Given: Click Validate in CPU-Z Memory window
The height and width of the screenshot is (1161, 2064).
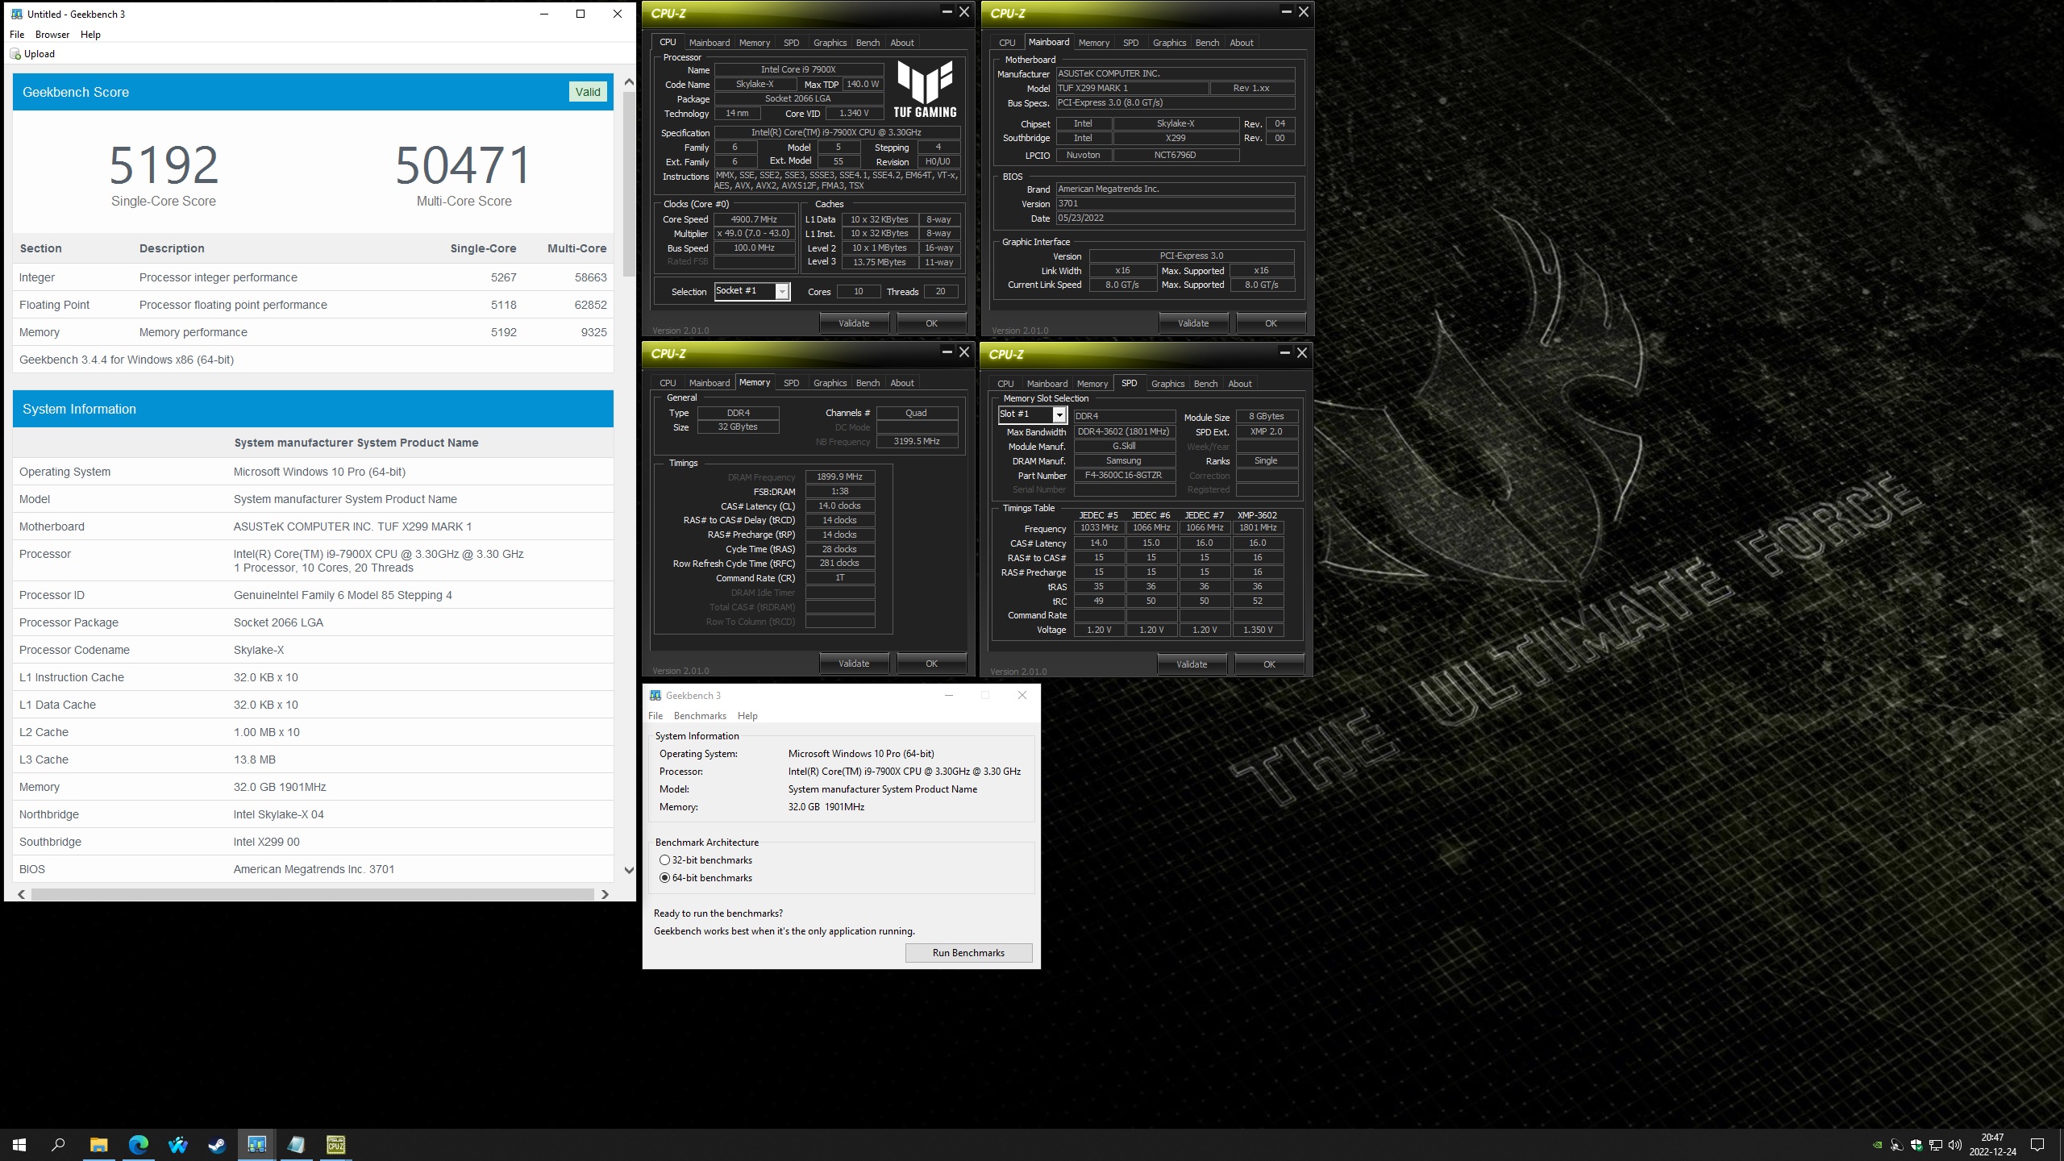Looking at the screenshot, I should tap(854, 664).
